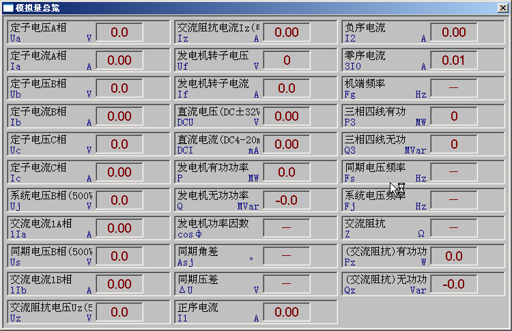Select the 定子电流C相 Ic value field

coord(119,172)
